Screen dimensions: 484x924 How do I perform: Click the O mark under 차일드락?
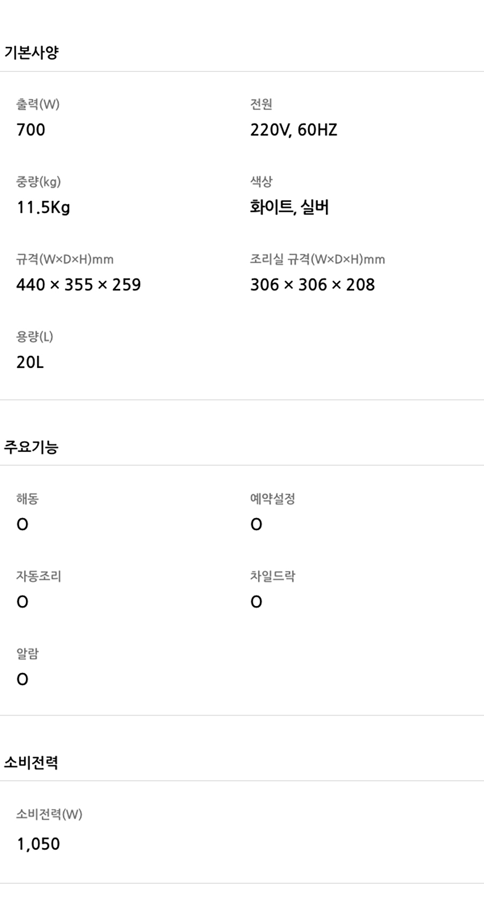click(x=257, y=602)
